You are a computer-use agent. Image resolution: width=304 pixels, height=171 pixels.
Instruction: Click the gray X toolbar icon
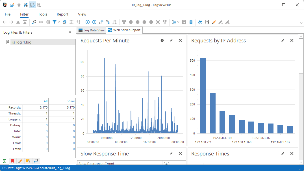(x=158, y=22)
